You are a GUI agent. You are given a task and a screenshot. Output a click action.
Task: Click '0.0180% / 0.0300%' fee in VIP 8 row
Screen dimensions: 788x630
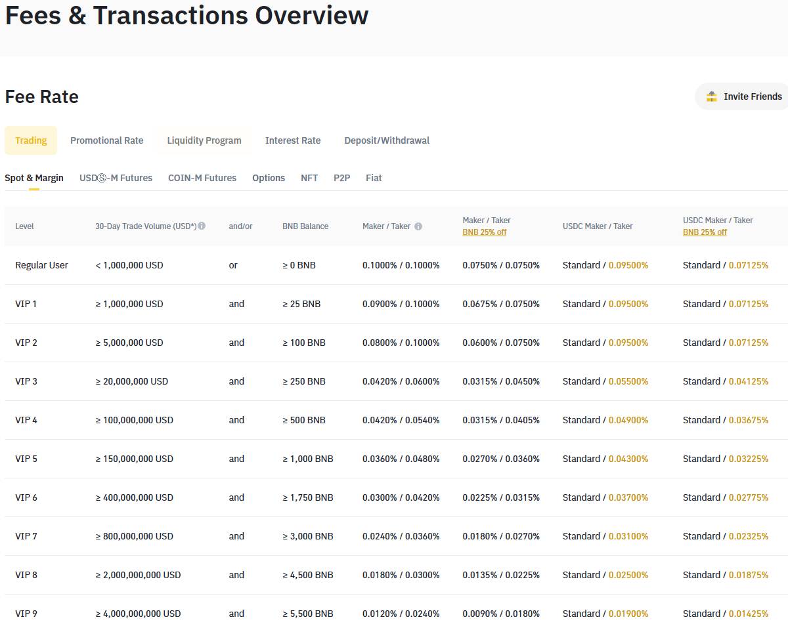[x=401, y=575]
